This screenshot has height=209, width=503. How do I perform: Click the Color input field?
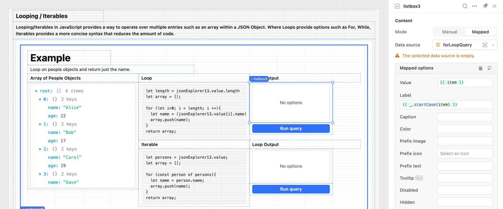point(465,129)
